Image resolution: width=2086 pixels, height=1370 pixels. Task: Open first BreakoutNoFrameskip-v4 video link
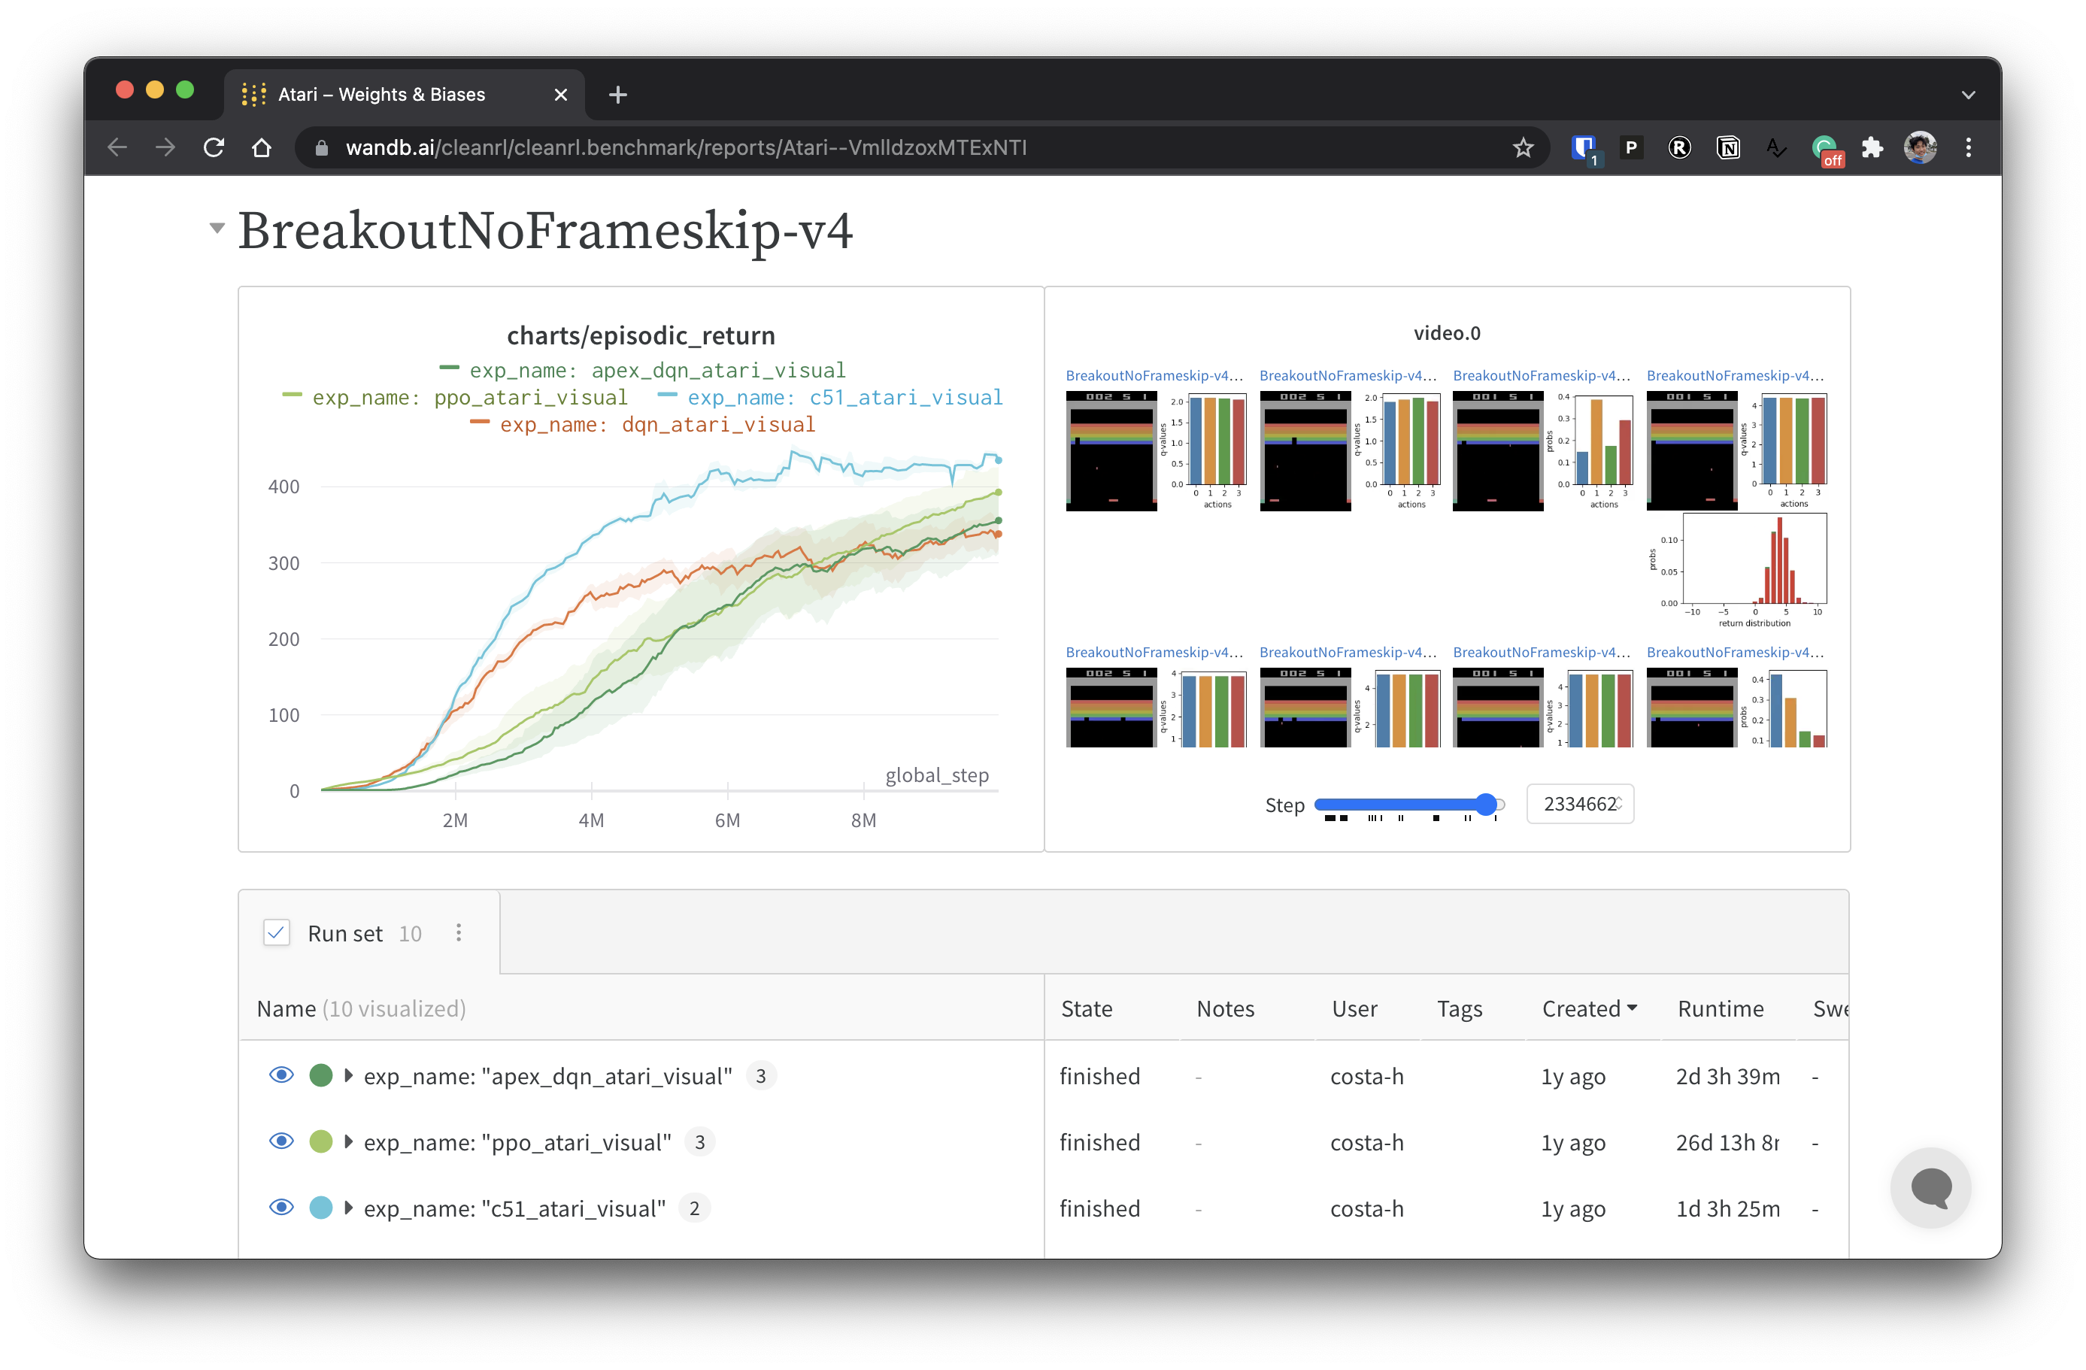[1154, 375]
